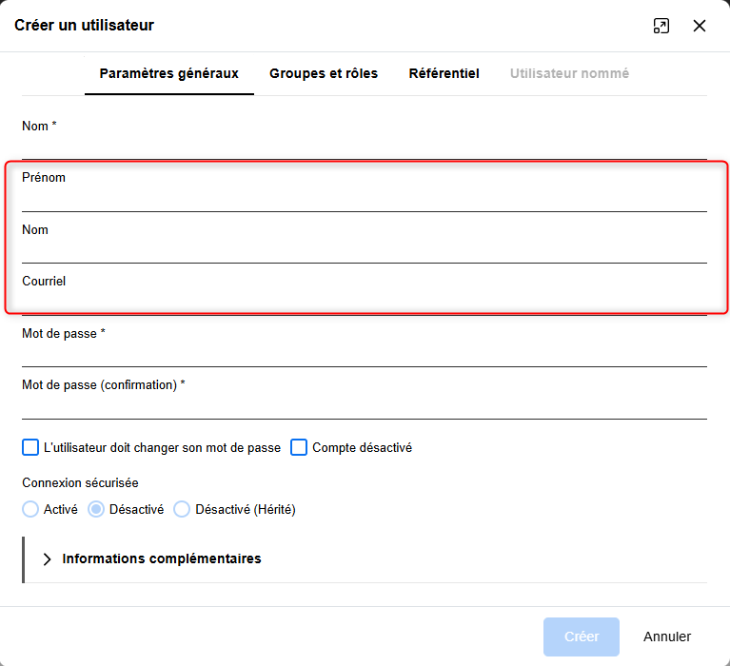Go to the Référentiel tab

(444, 73)
